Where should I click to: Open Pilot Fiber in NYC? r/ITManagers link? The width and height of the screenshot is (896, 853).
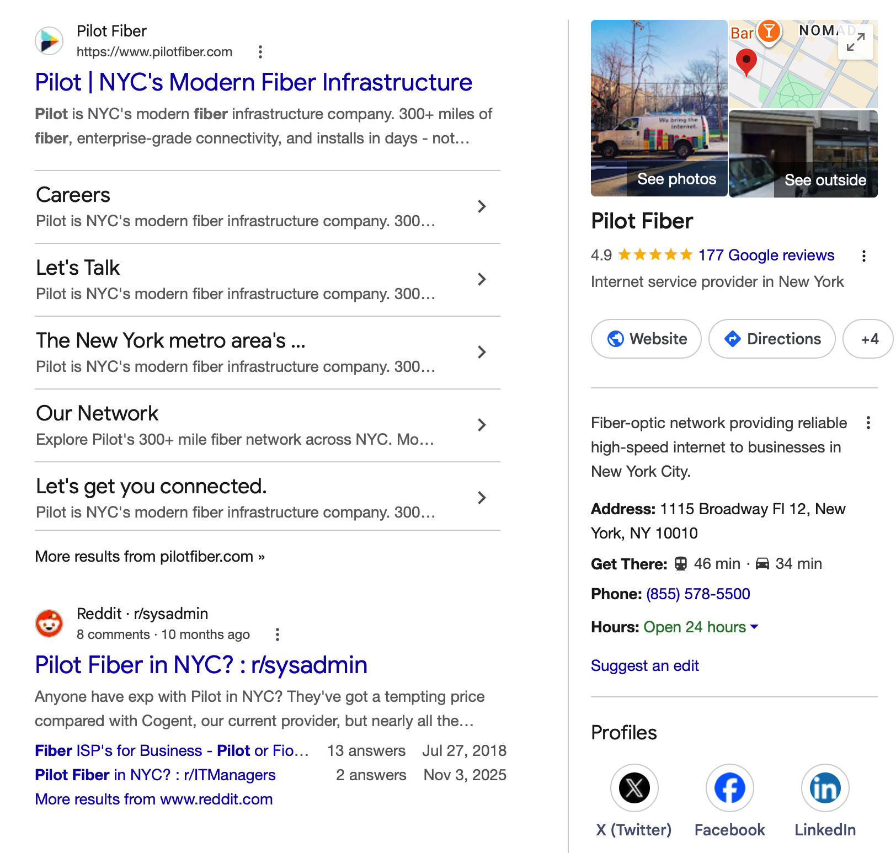point(155,775)
